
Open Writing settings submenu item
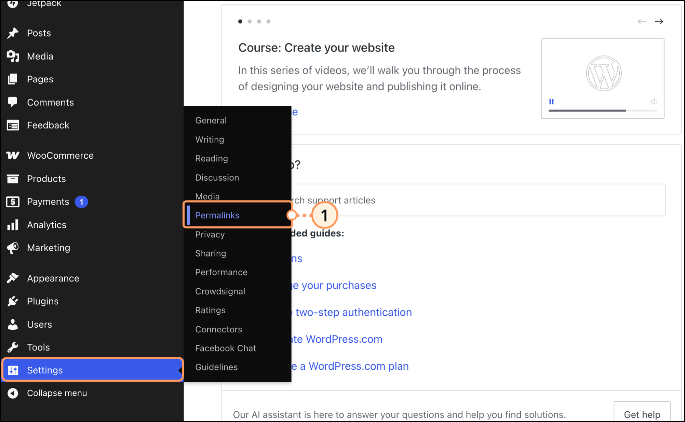(x=210, y=140)
